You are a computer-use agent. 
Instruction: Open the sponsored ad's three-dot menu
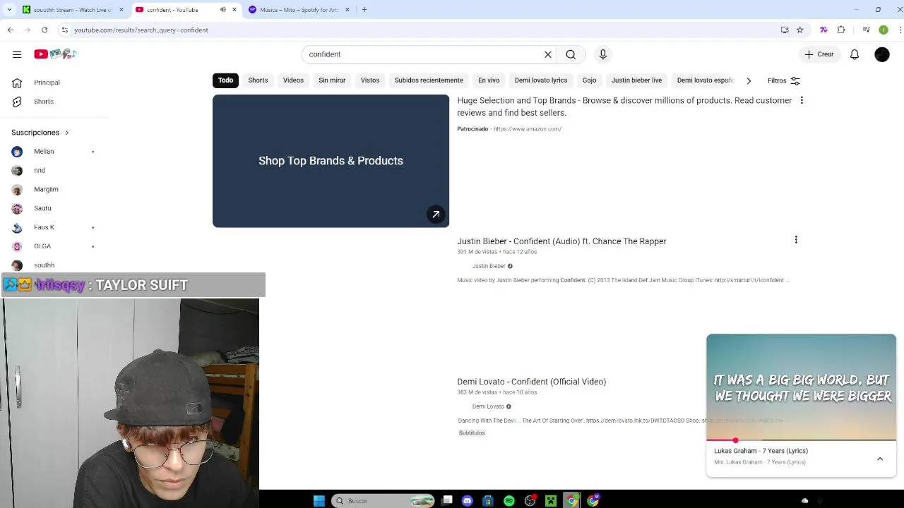(x=802, y=100)
